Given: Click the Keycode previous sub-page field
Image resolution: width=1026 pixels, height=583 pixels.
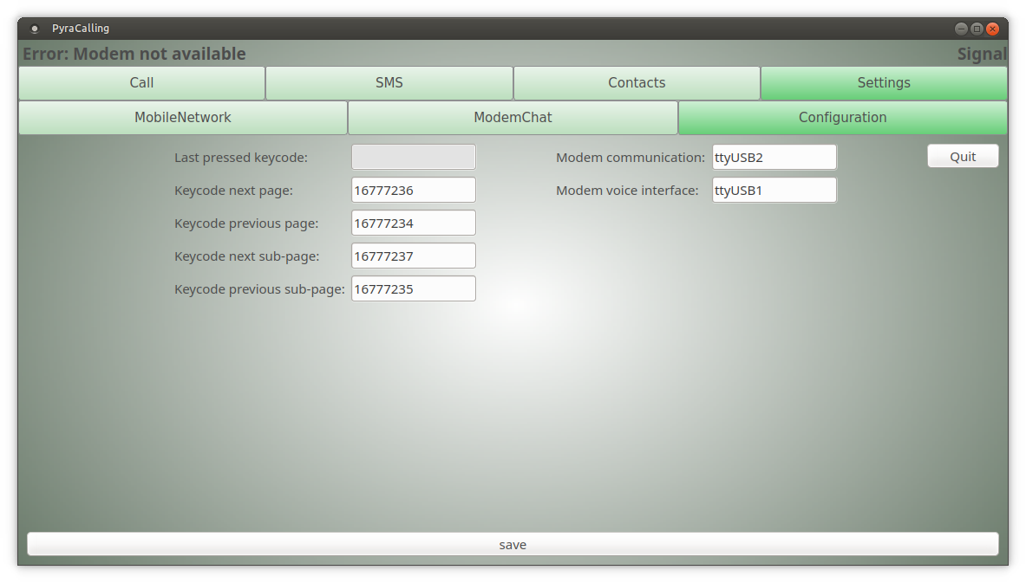Looking at the screenshot, I should point(414,289).
